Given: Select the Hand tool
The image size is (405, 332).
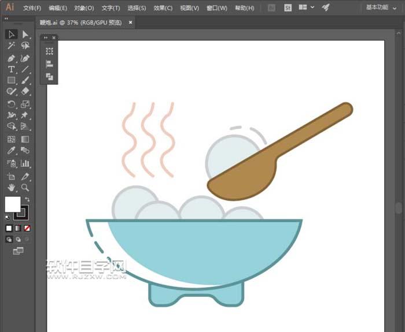Looking at the screenshot, I should pos(12,188).
